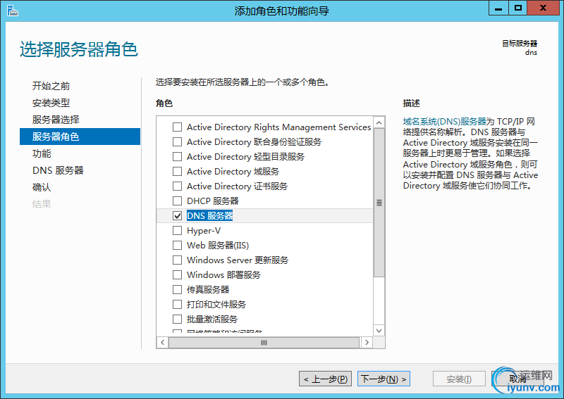Click the wizard icon in the title bar
This screenshot has width=564, height=399.
point(12,10)
